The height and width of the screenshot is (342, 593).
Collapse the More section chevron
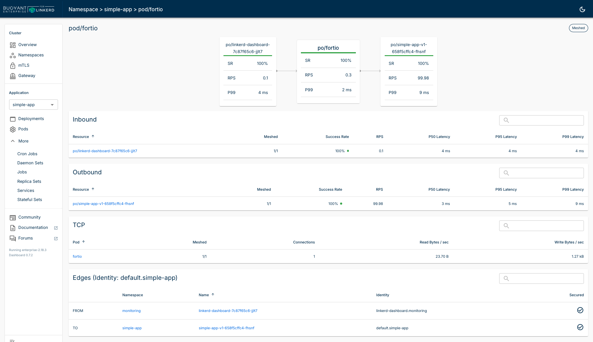[x=13, y=141]
